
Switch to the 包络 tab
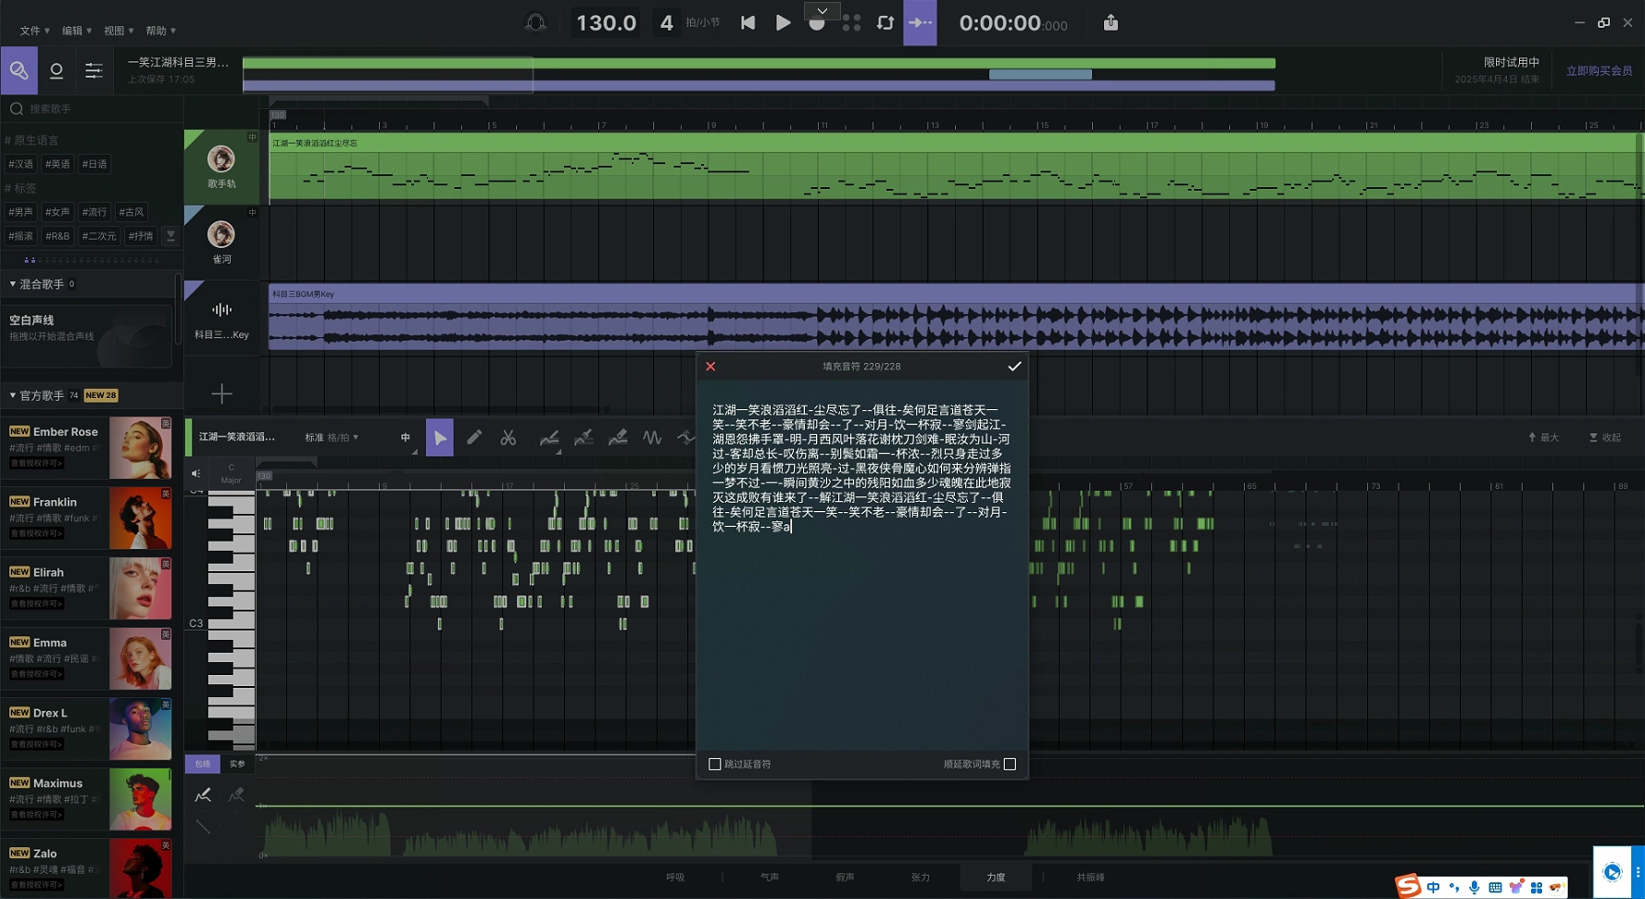[x=203, y=764]
